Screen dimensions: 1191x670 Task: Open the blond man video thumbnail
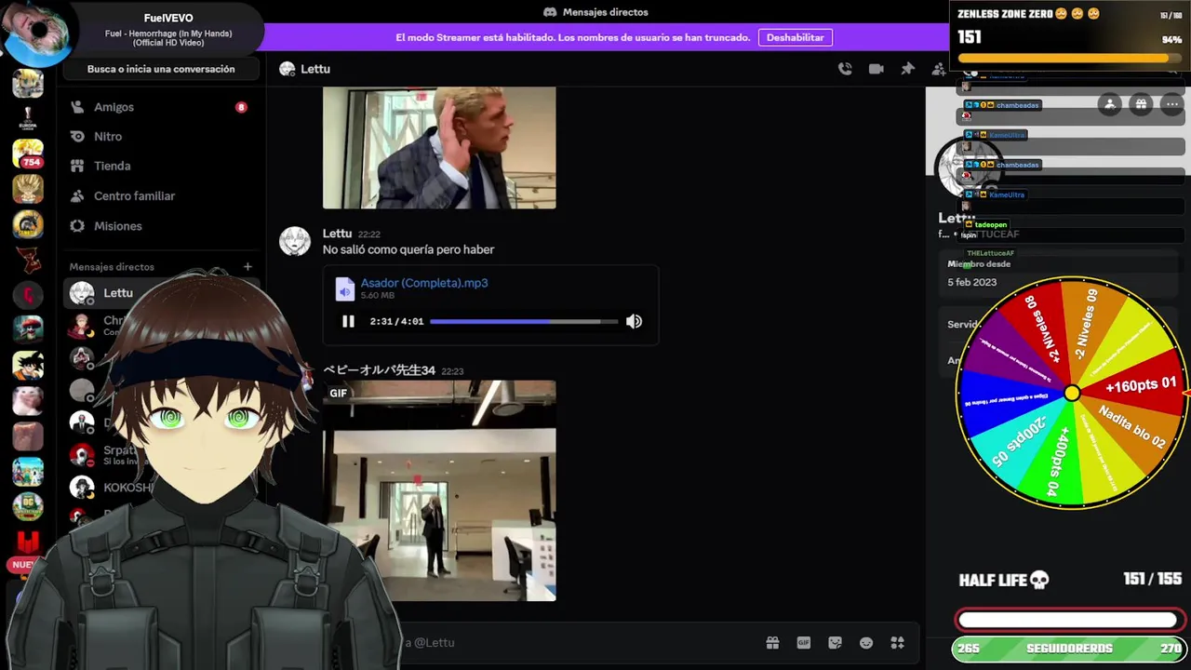tap(439, 148)
